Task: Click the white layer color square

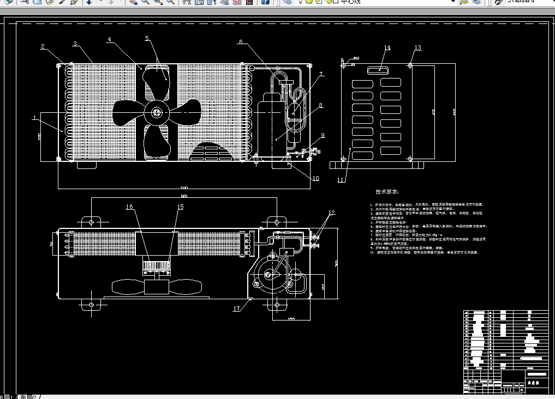Action: pos(336,2)
